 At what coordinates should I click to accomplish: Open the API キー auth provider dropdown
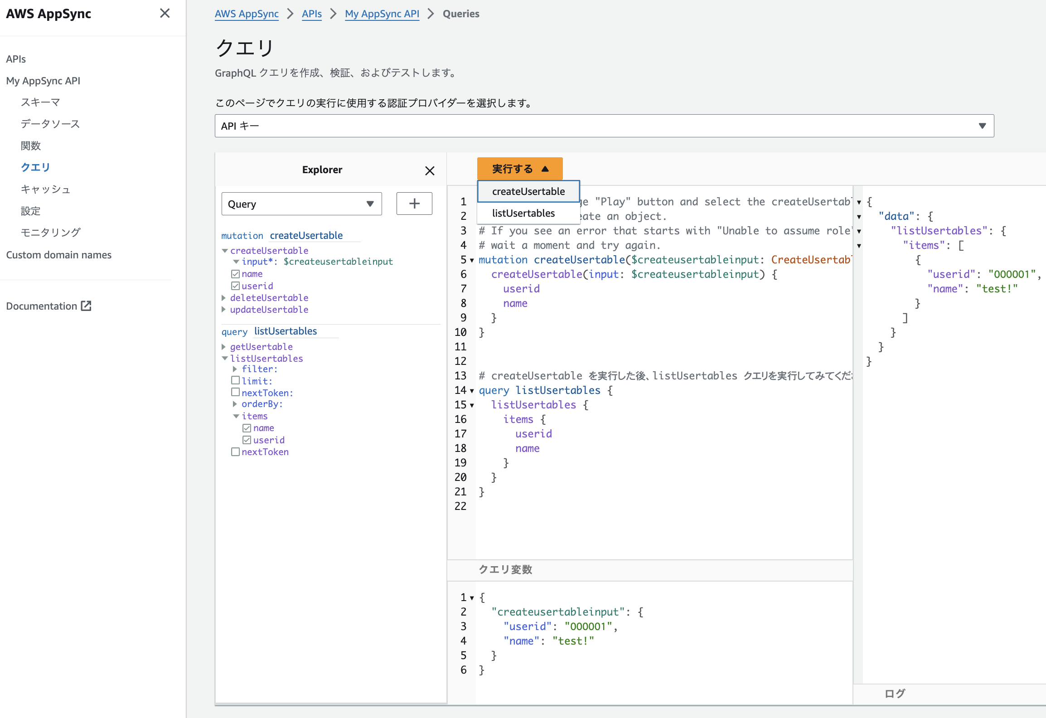[x=604, y=126]
